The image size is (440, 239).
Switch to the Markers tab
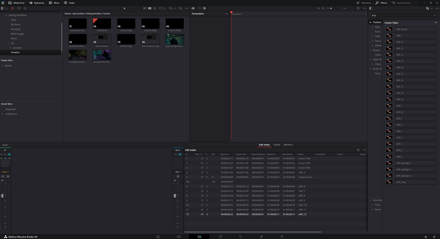288,145
